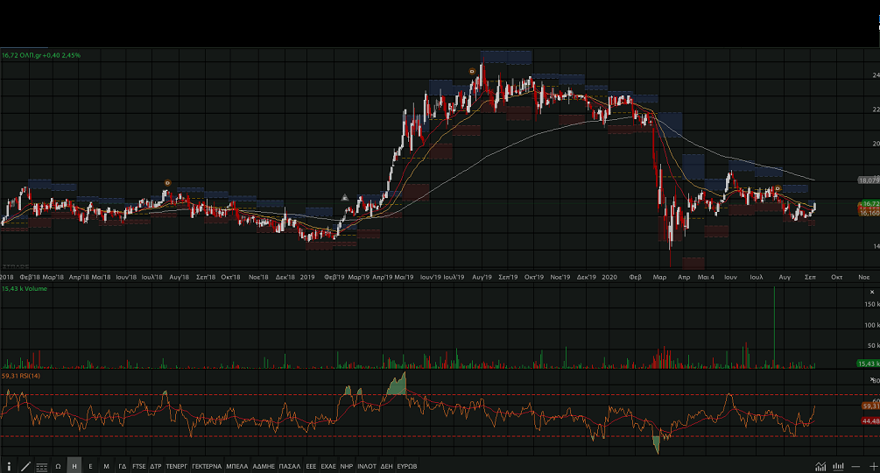Image resolution: width=880 pixels, height=473 pixels.
Task: Click the ΟΛΠ.gr symbol price label
Action: click(x=41, y=55)
